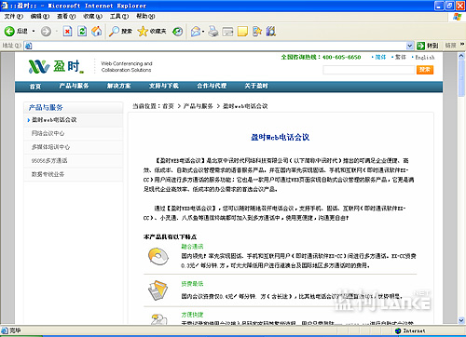Open 解决方案 navigation tab
The height and width of the screenshot is (337, 466).
(118, 86)
